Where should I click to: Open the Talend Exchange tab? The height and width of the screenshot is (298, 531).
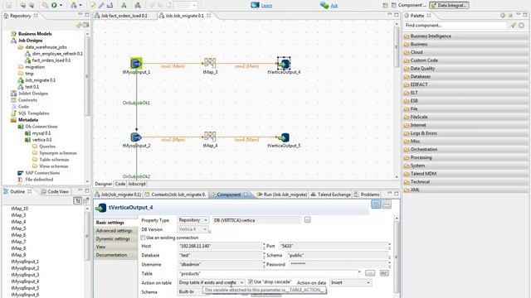pos(331,195)
